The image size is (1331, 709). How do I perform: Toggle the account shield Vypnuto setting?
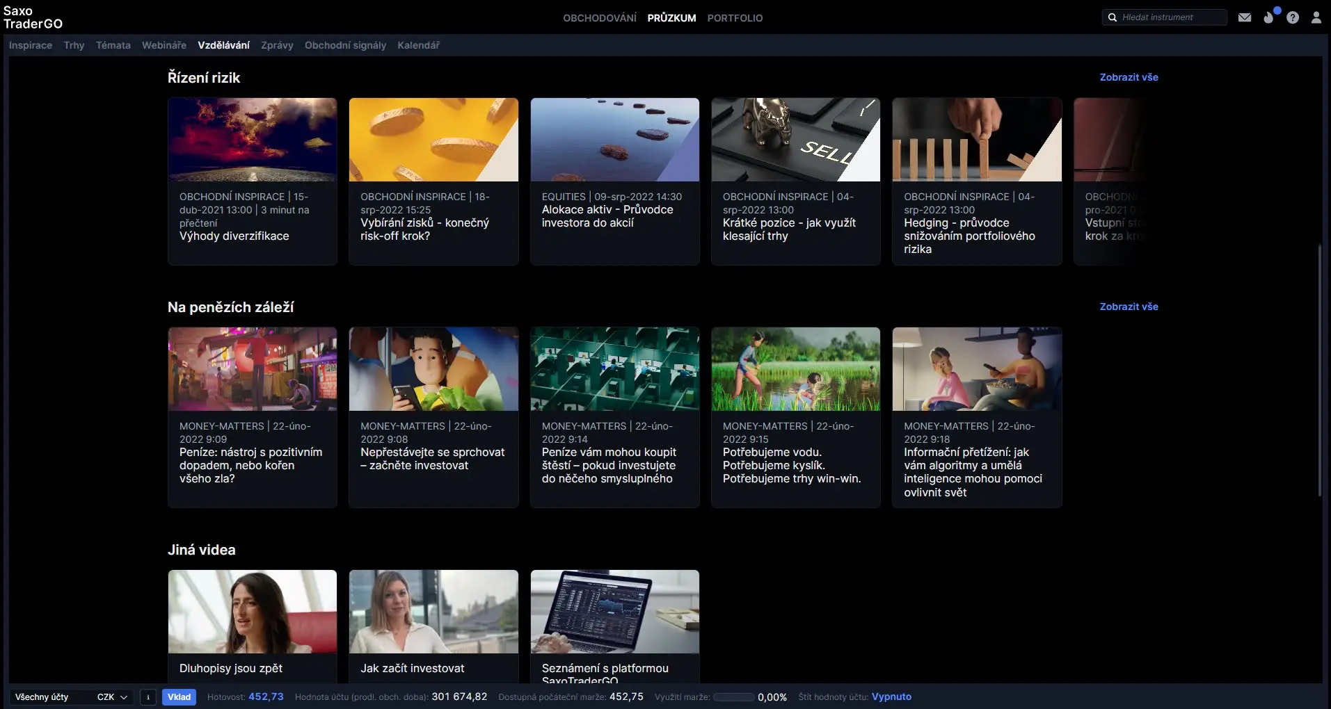[891, 697]
